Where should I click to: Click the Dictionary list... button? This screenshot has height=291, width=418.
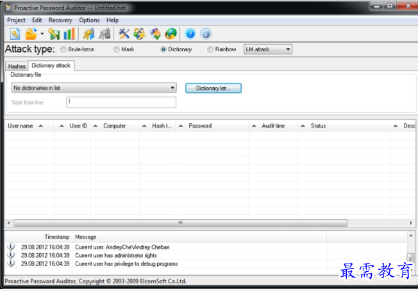point(213,88)
